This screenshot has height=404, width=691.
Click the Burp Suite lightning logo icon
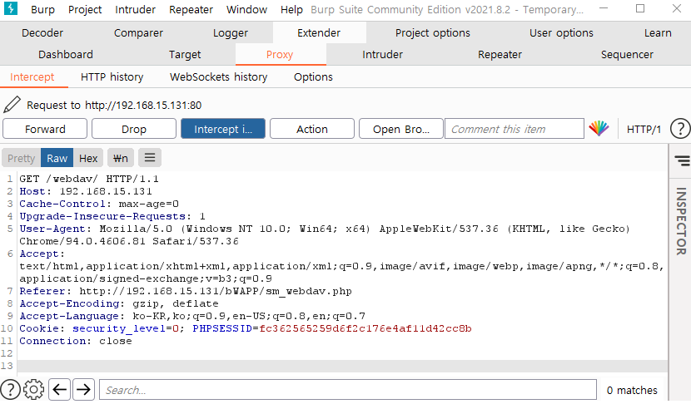point(11,8)
